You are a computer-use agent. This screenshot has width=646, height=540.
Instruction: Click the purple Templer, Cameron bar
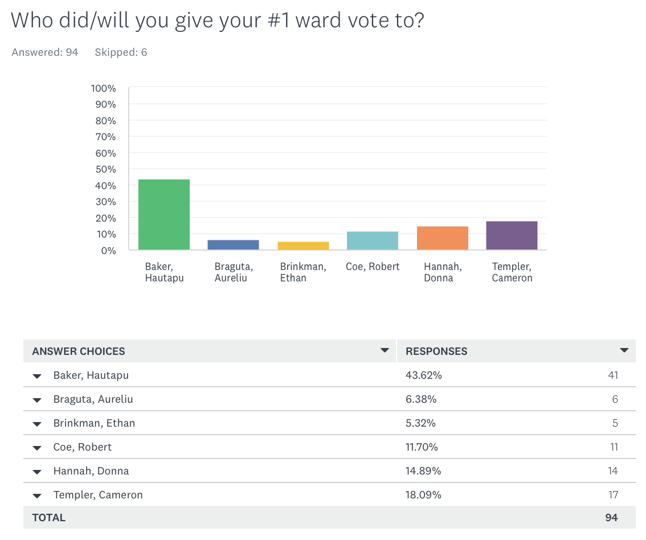tap(512, 235)
